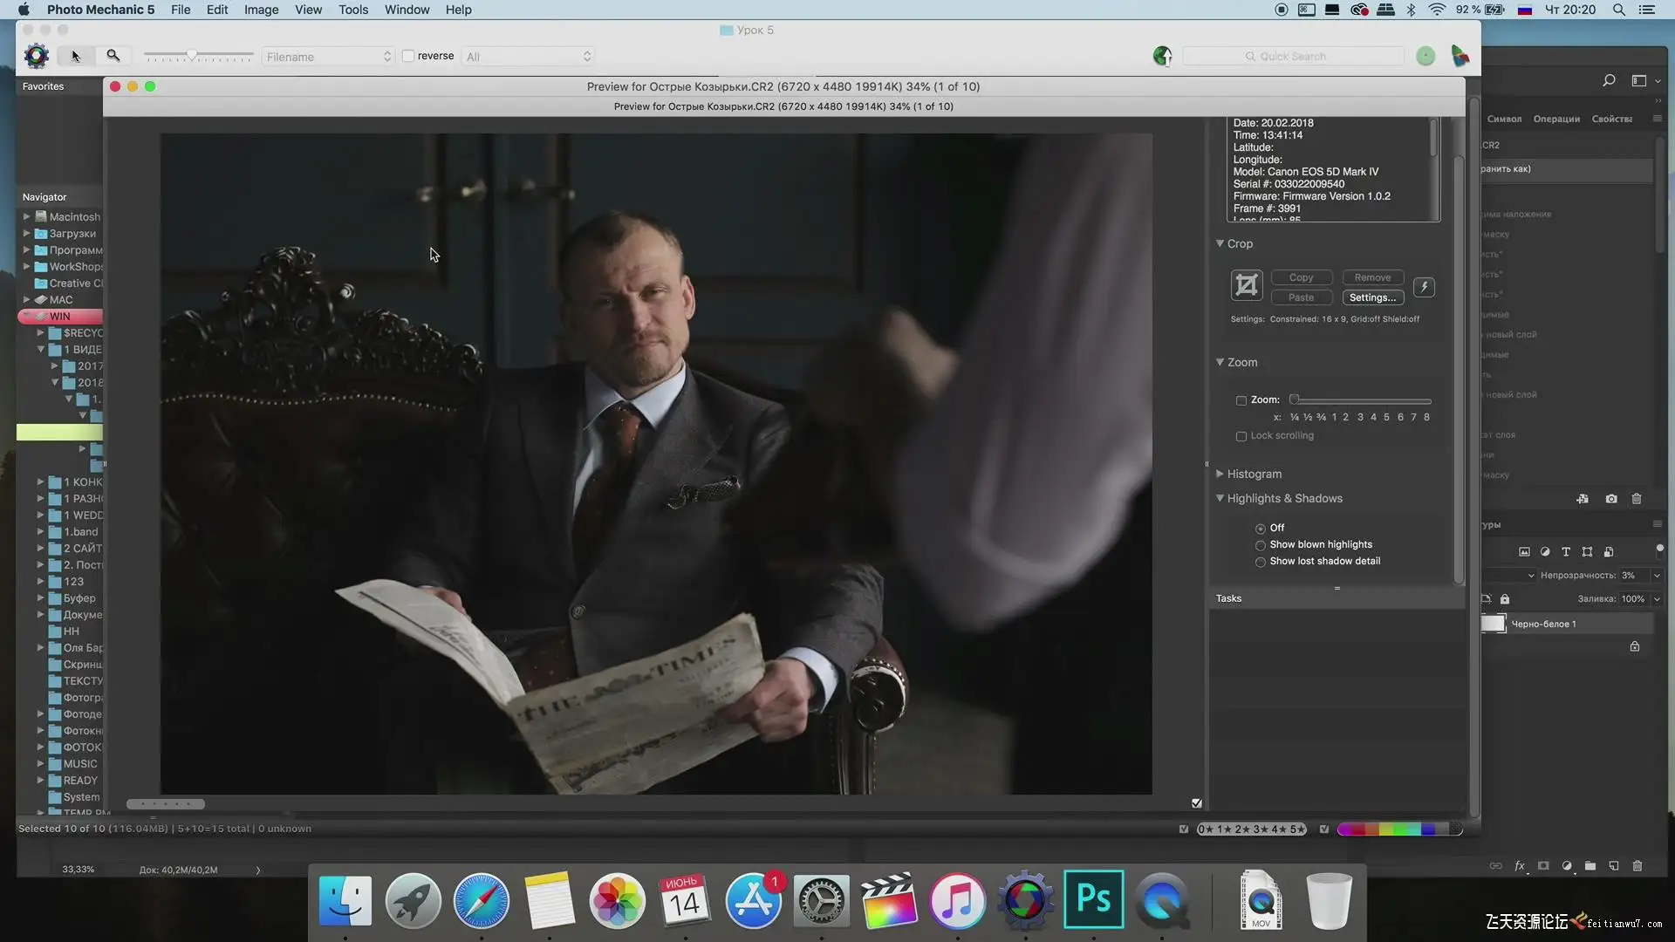This screenshot has width=1675, height=942.
Task: Click the lightning bolt apply-crop icon
Action: [x=1424, y=287]
